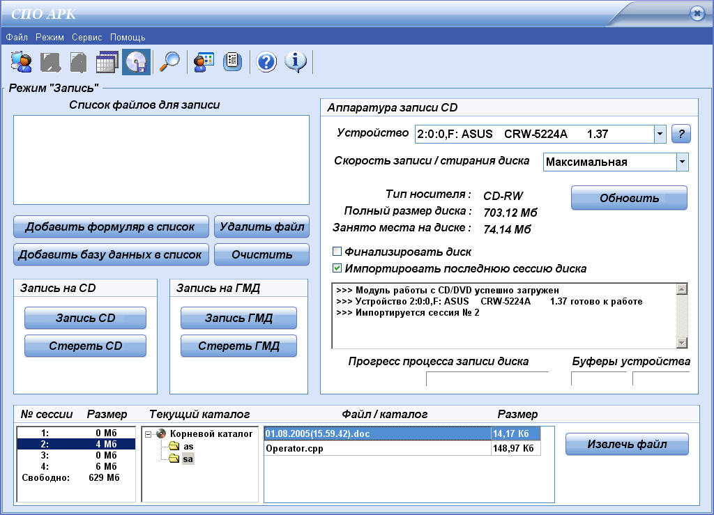The width and height of the screenshot is (714, 515).
Task: Collapse the Корневой каталог tree node
Action: tap(149, 434)
